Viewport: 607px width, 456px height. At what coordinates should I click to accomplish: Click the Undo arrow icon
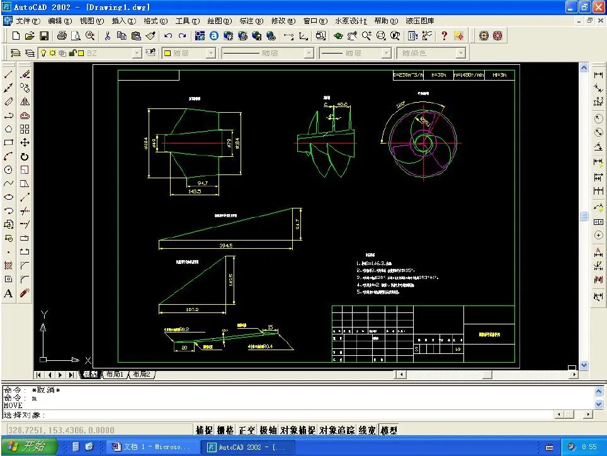pos(168,36)
